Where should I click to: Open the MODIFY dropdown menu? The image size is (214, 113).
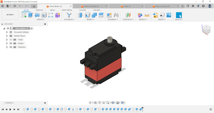coord(91,19)
